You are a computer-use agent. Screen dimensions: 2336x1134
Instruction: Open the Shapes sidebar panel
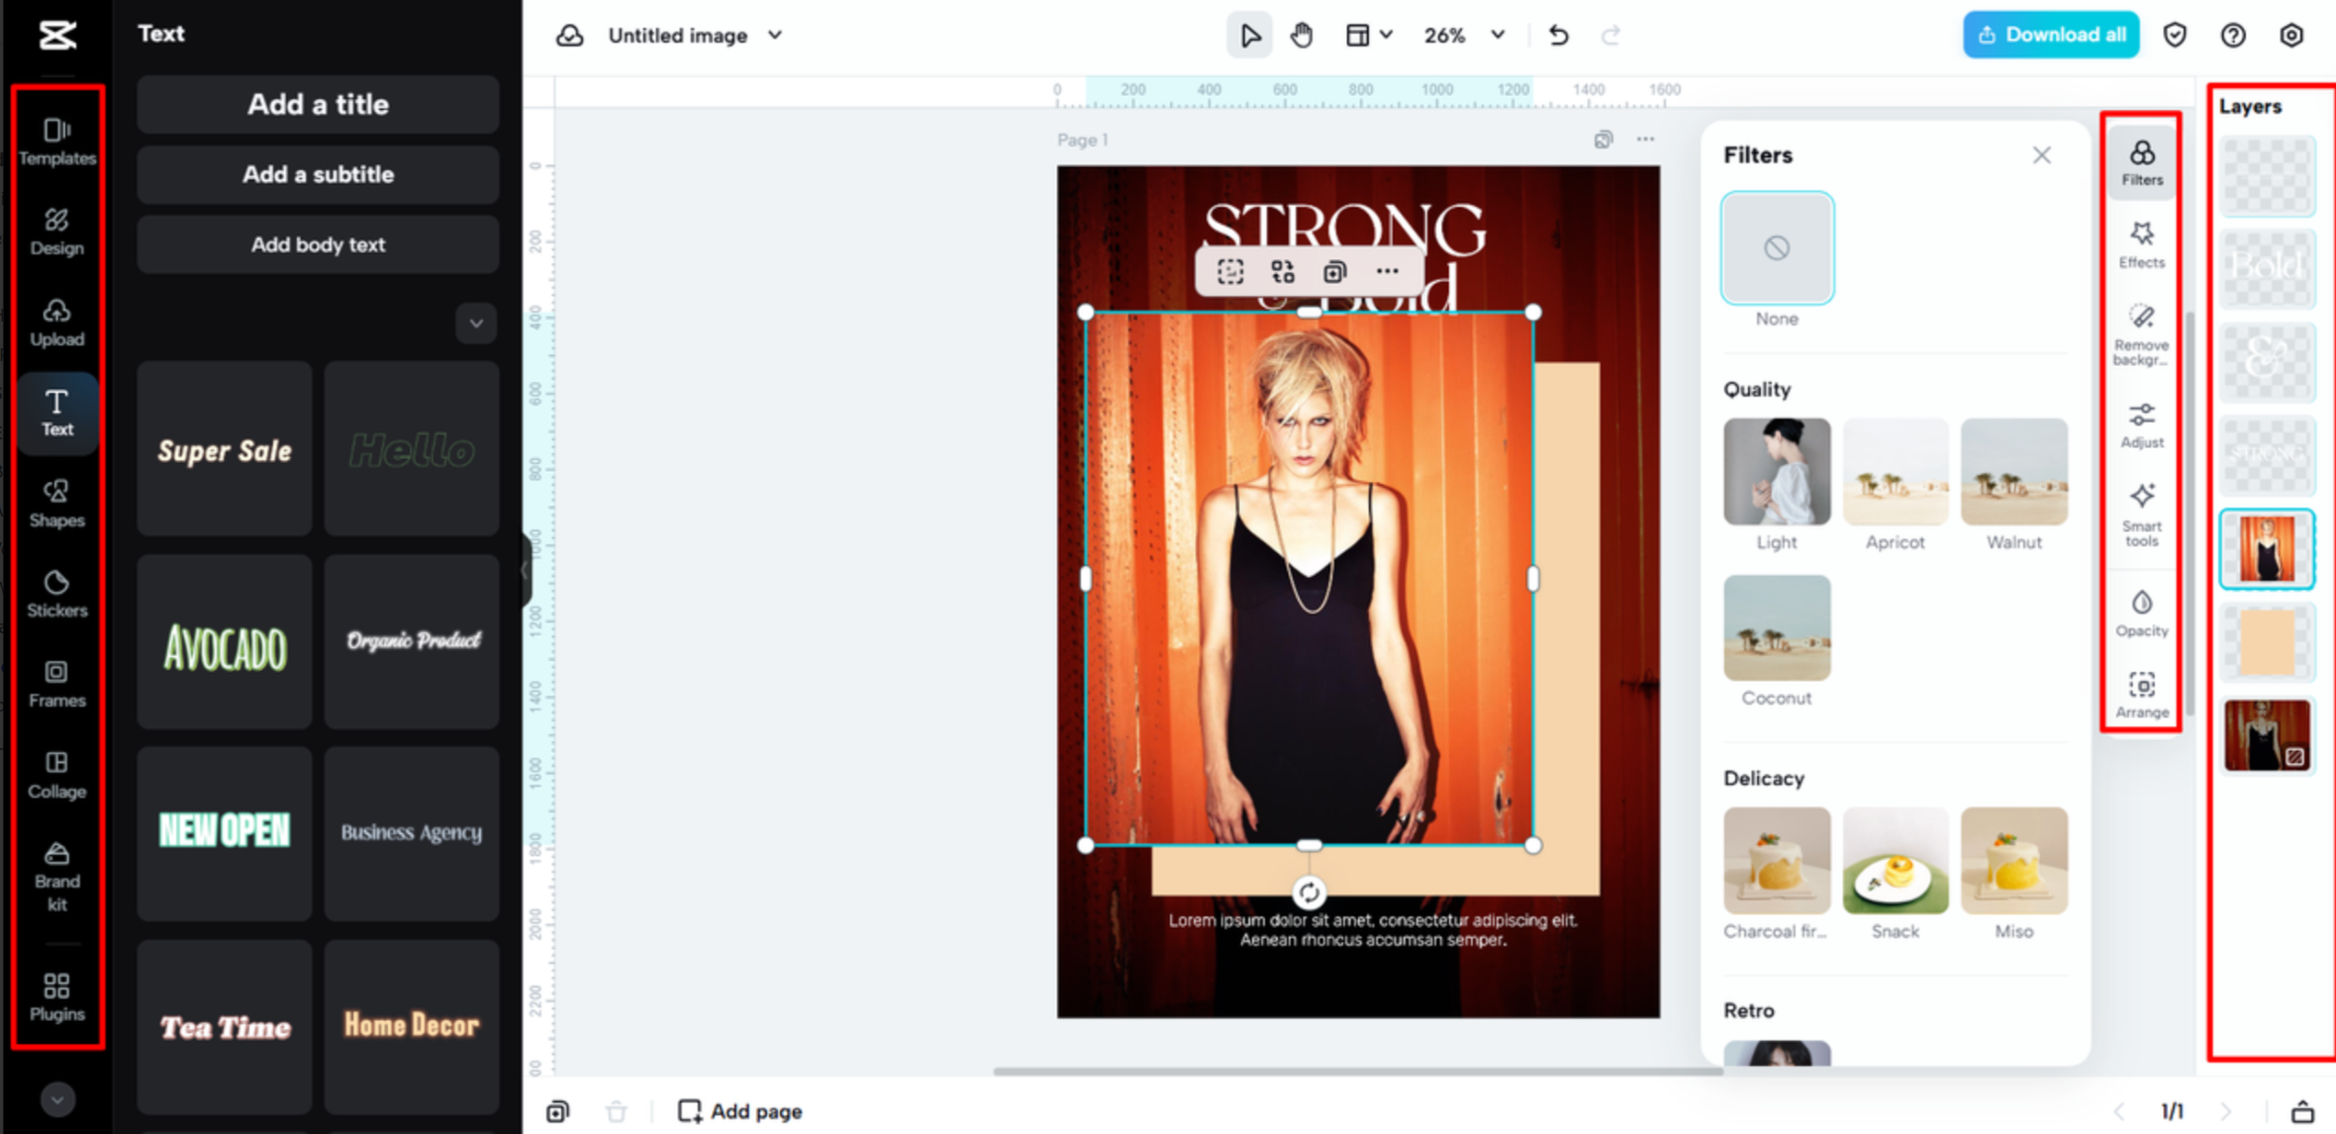coord(56,503)
